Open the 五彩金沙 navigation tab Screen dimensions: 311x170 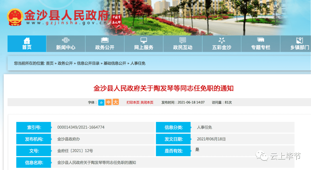[x=221, y=44]
